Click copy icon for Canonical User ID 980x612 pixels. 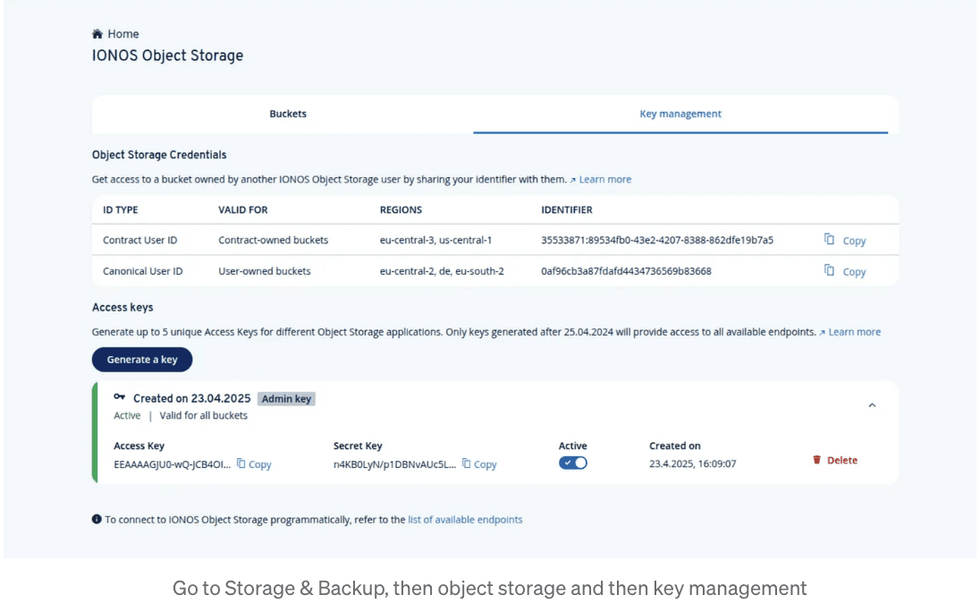tap(829, 270)
